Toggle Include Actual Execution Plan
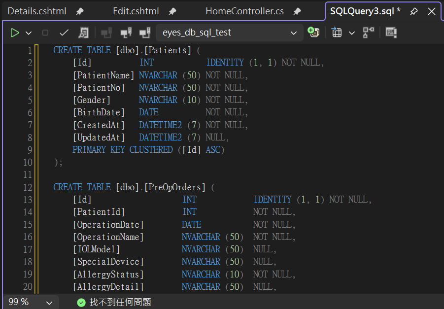 (369, 33)
